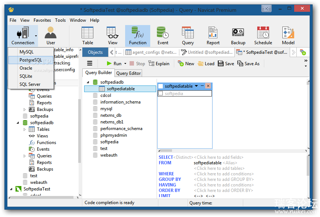320x217 pixels.
Task: Open the Backup toolbar icon
Action: tap(238, 36)
